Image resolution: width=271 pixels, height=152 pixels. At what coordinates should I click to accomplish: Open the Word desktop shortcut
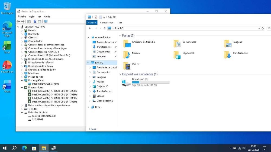coord(7,87)
